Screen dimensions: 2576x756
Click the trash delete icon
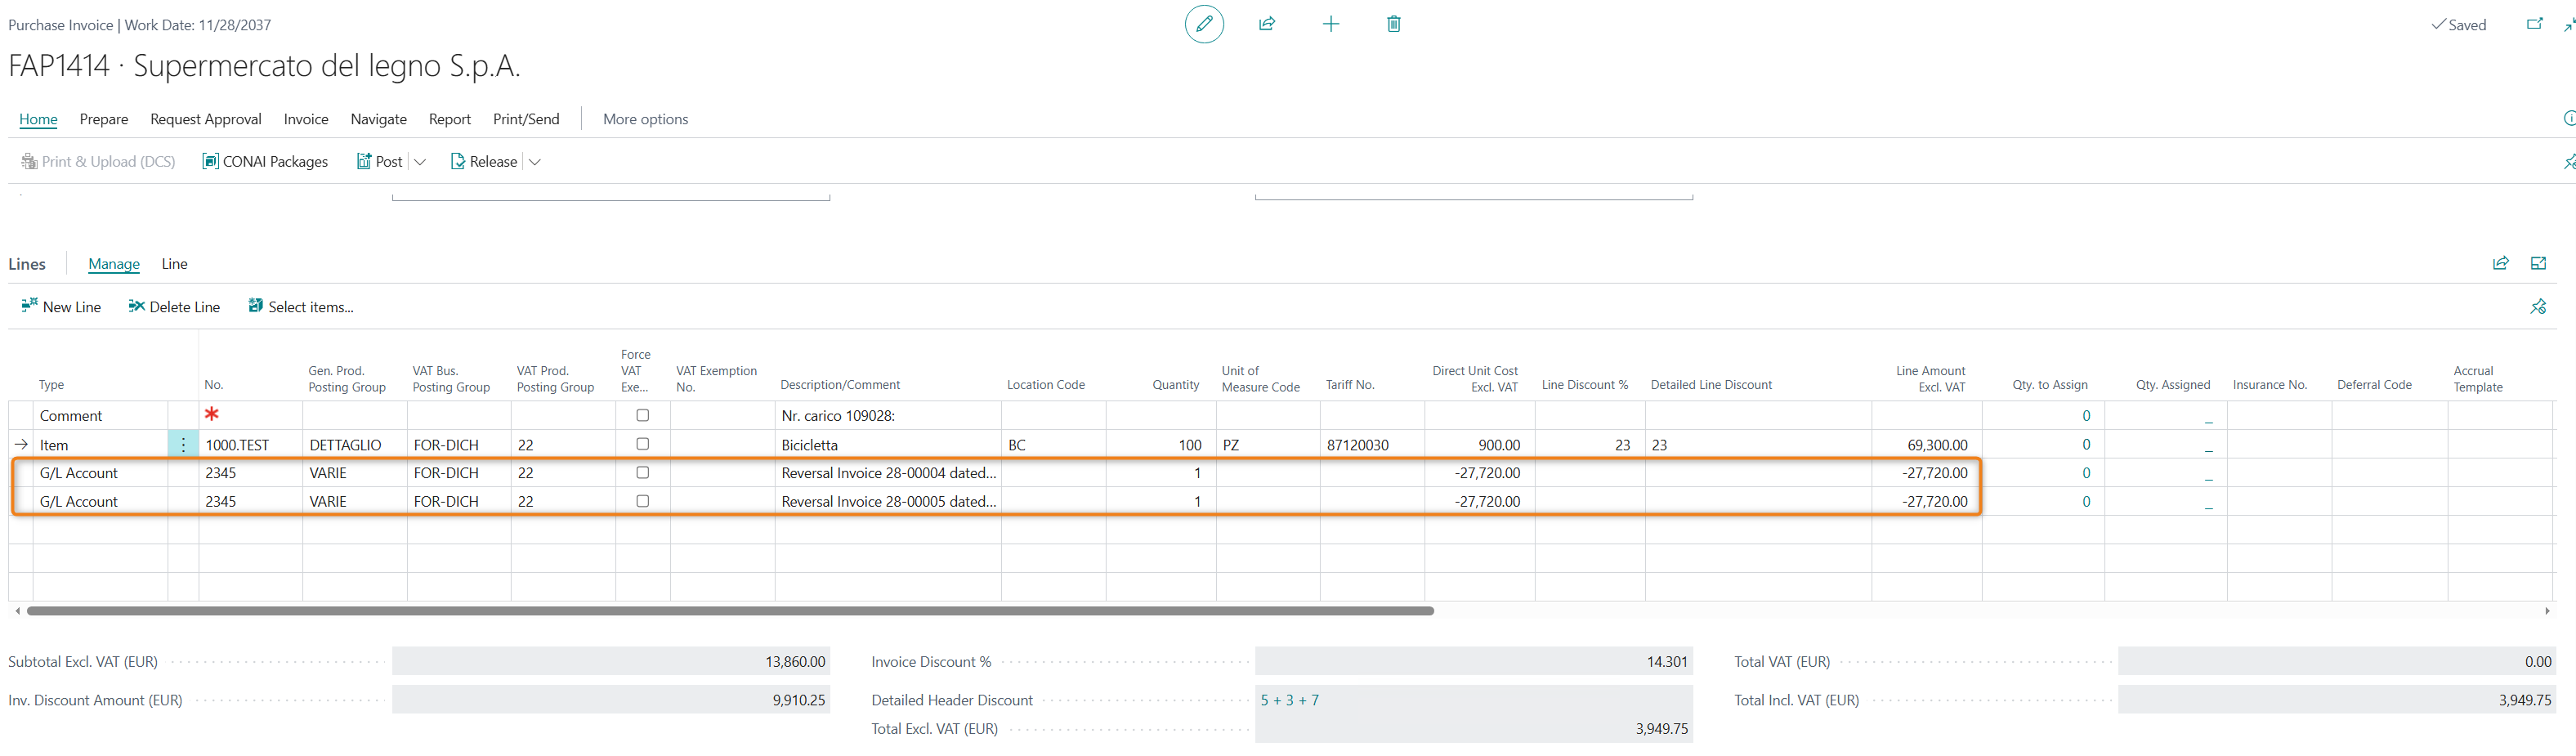click(1393, 24)
